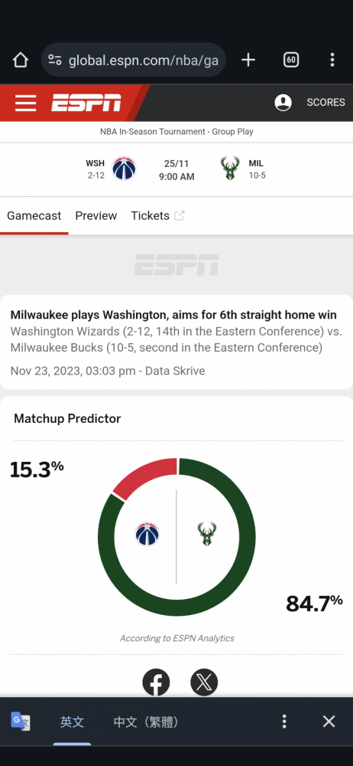Select 中文（繁體）in the translate bar
This screenshot has width=353, height=766.
tap(146, 722)
